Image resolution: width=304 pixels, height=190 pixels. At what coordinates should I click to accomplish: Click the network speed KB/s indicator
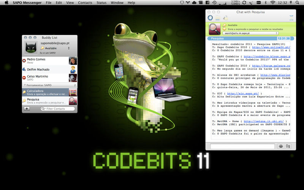pos(235,3)
